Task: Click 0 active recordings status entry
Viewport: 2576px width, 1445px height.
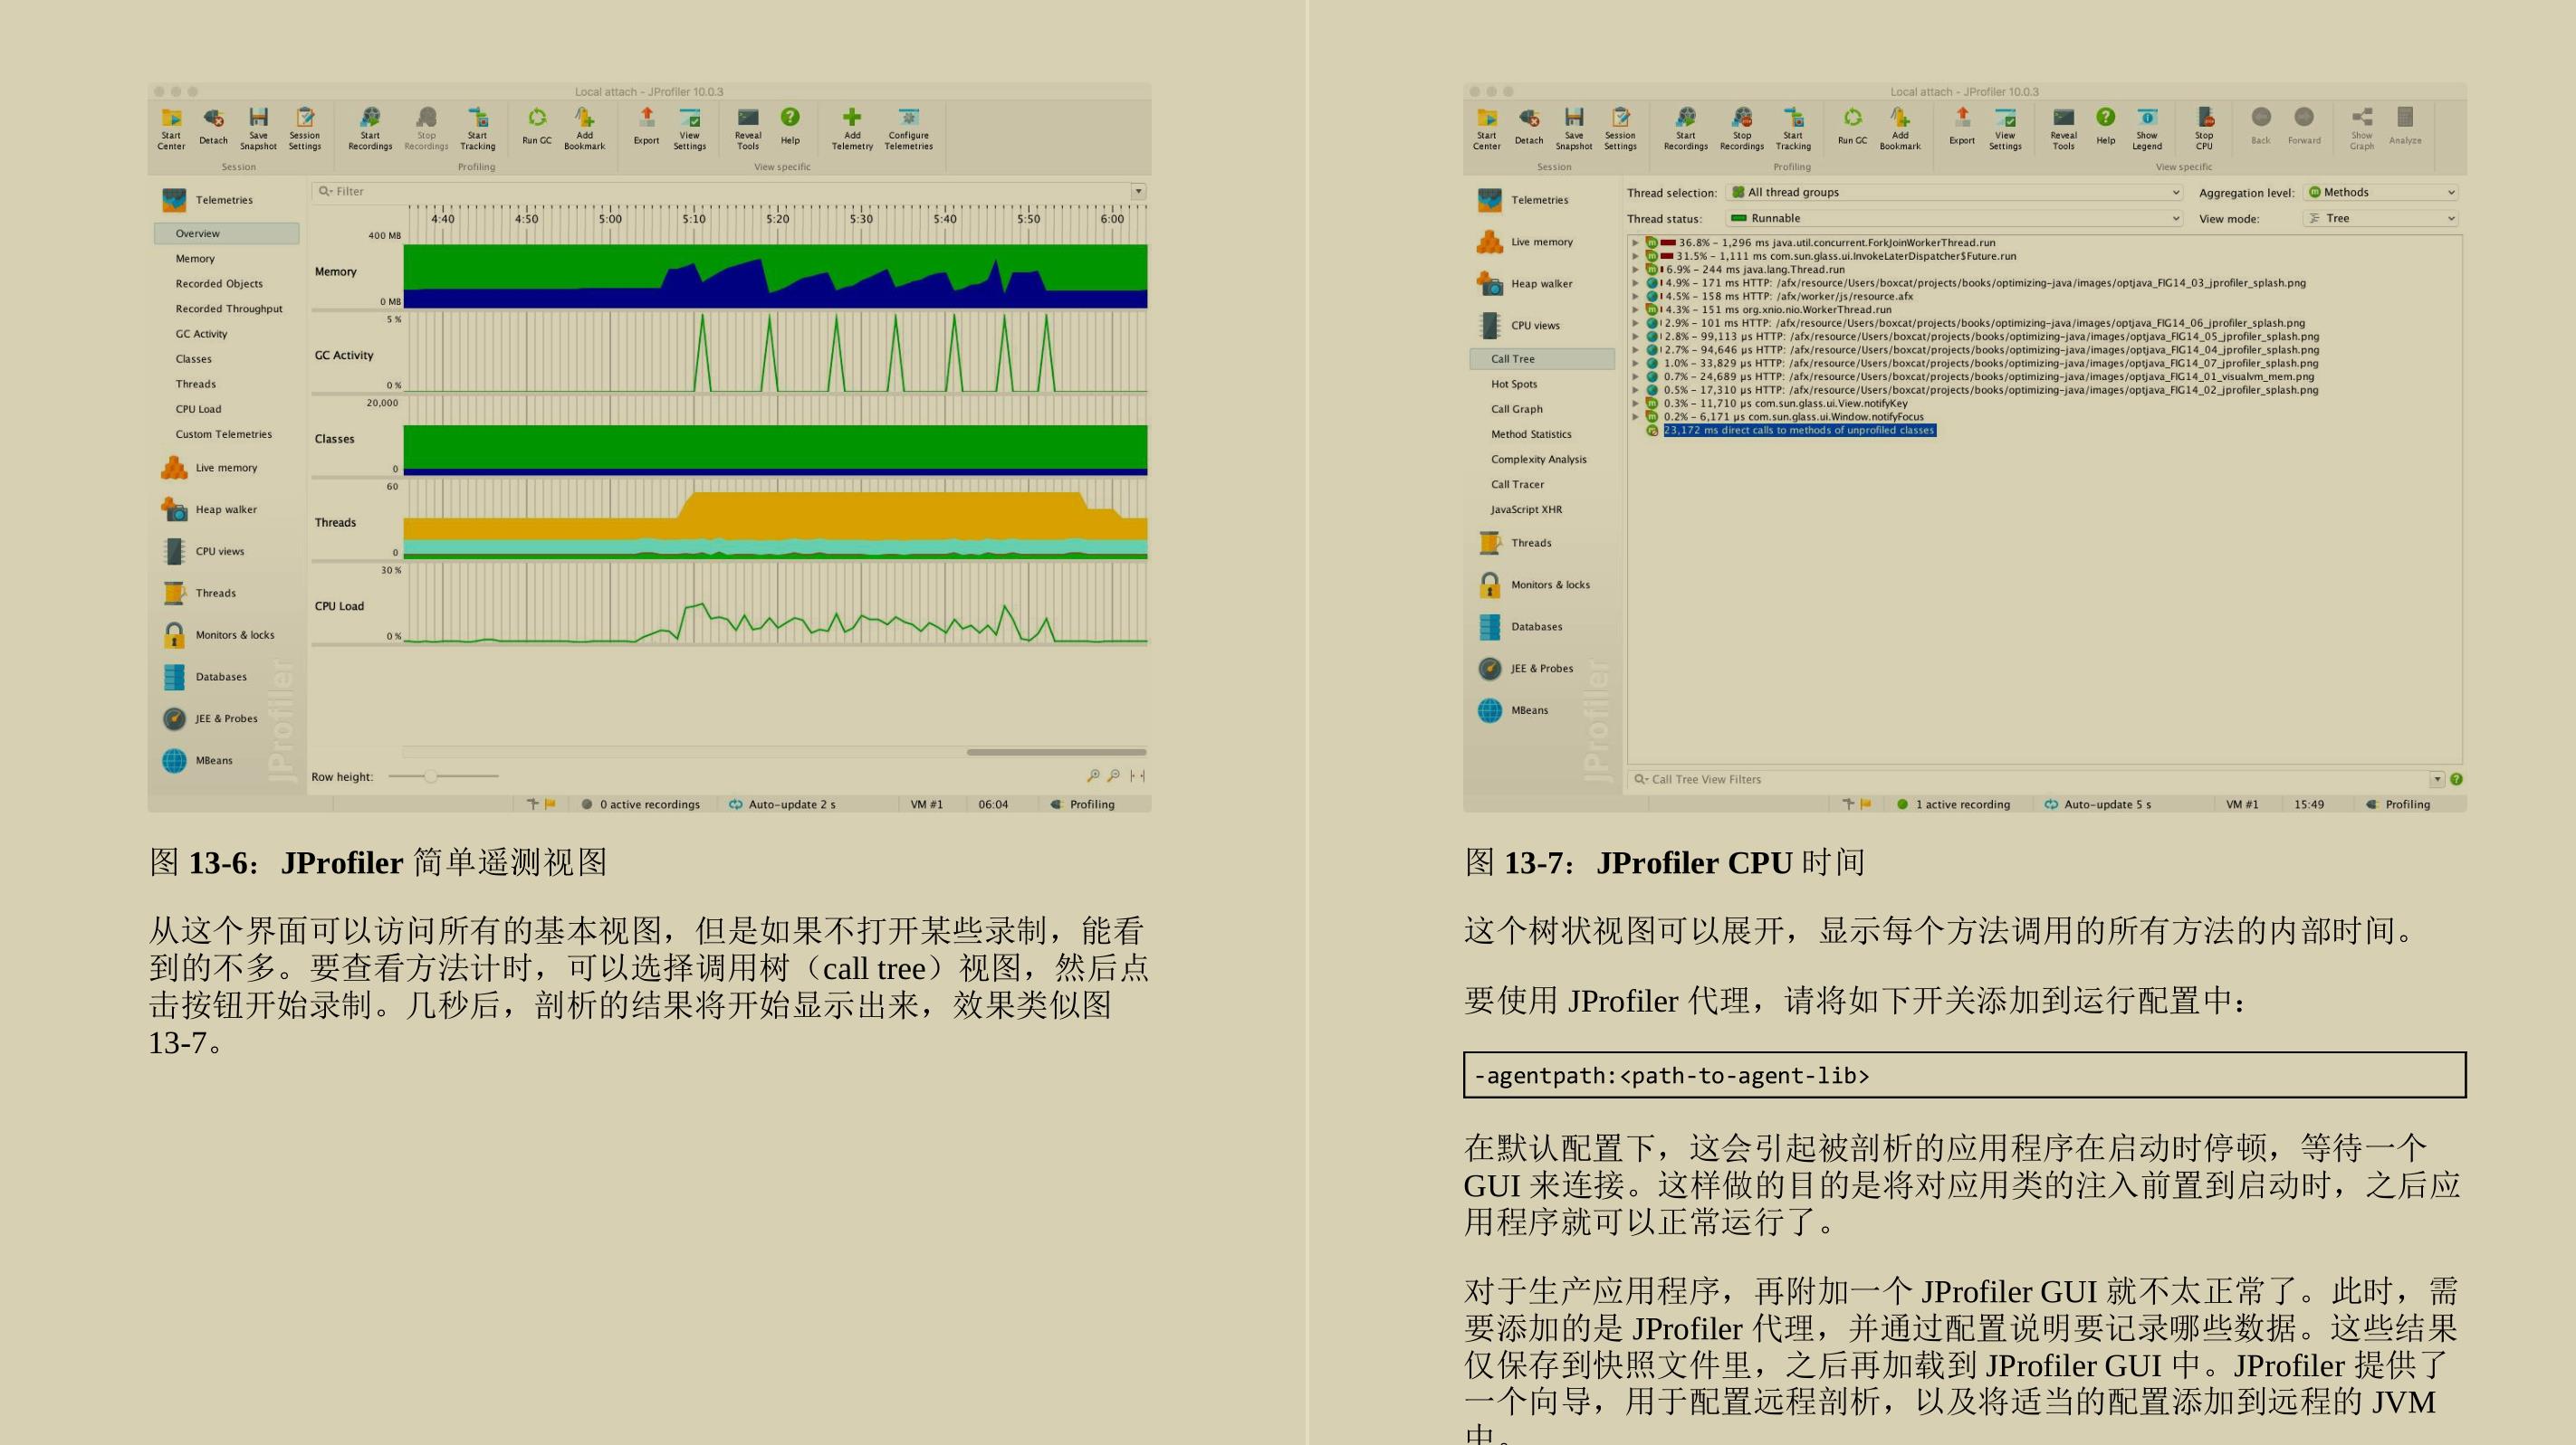Action: (640, 804)
